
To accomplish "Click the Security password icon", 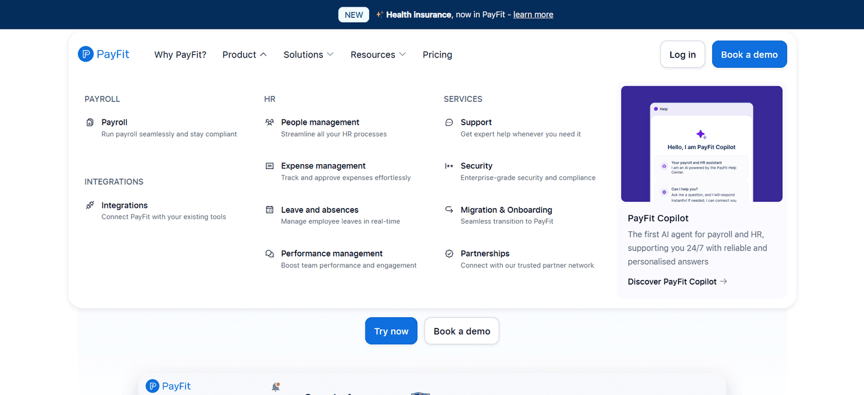I will 449,166.
